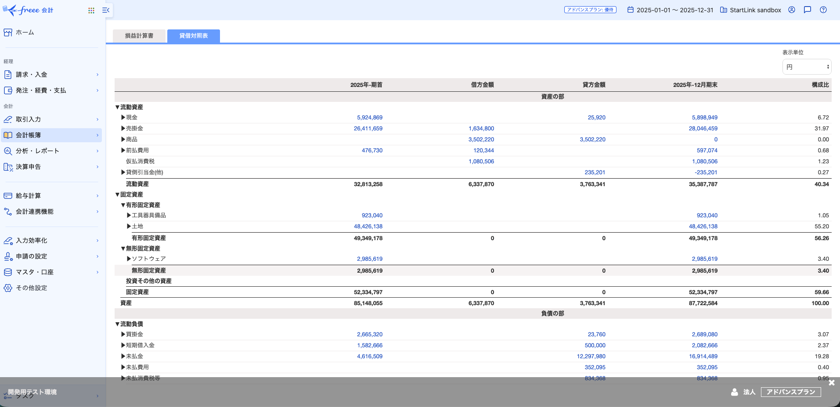The width and height of the screenshot is (840, 407).
Task: Collapse the 固定資産 section
Action: (x=118, y=194)
